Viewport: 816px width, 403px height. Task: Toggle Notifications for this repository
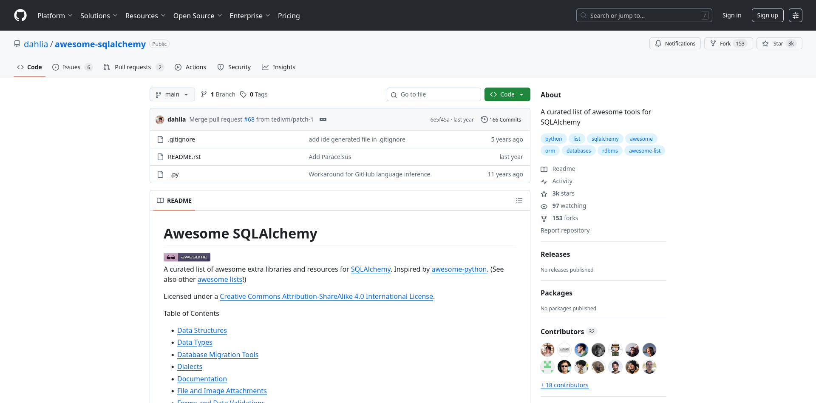point(675,43)
